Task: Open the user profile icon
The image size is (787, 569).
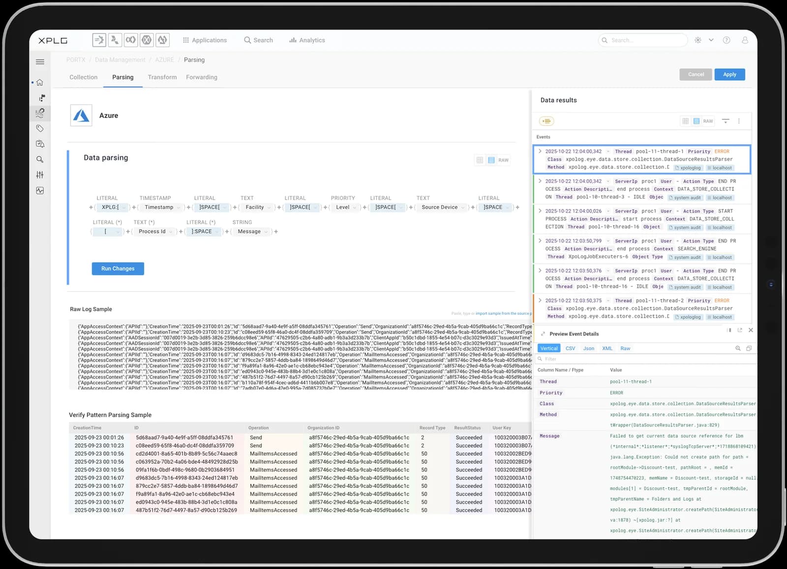Action: (x=745, y=40)
